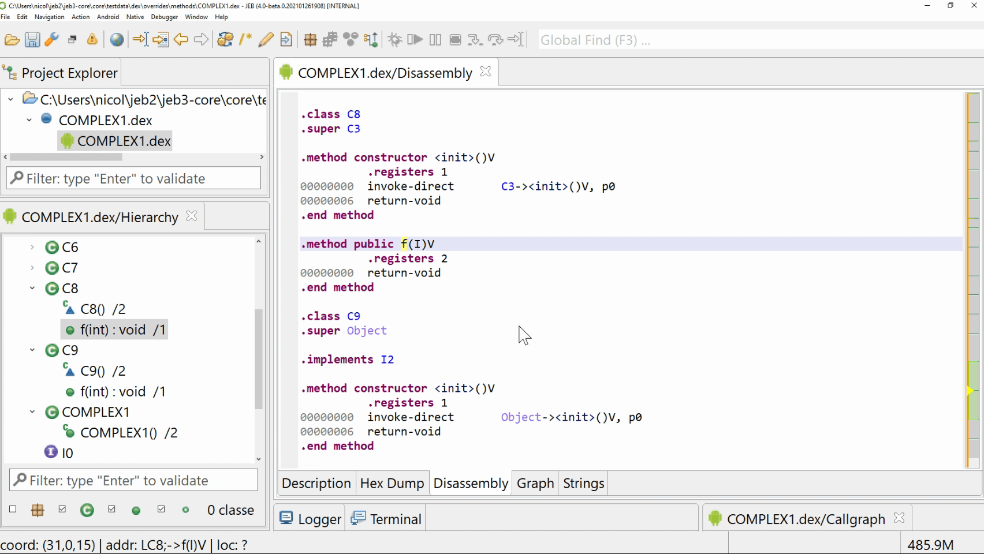This screenshot has width=984, height=554.
Task: Collapse the COMPLEX1 class node in hierarchy
Action: [x=32, y=412]
